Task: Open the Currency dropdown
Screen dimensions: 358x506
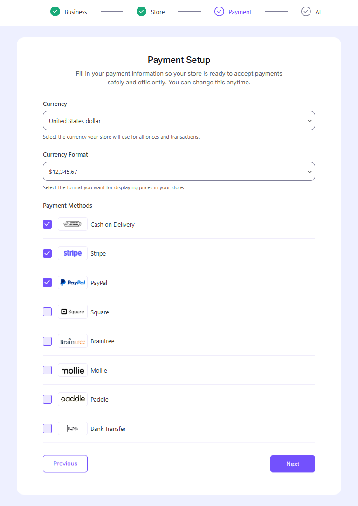Action: pos(179,121)
